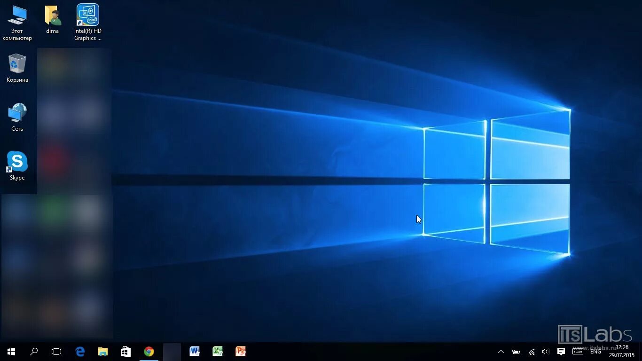
Task: Launch Word from the taskbar
Action: pos(195,352)
